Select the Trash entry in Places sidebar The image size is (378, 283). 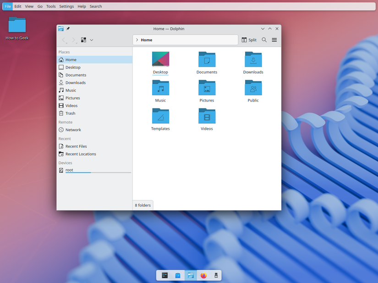point(70,113)
